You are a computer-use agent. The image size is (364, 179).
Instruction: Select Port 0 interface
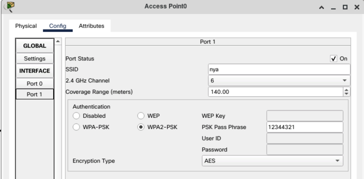coord(35,84)
